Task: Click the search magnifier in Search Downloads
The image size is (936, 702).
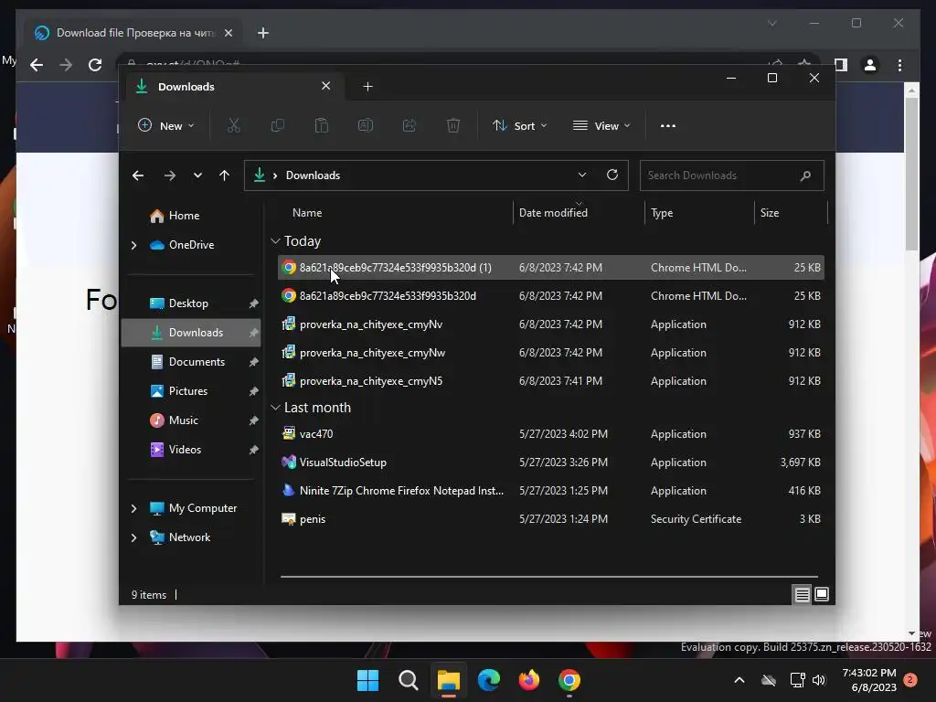Action: click(x=806, y=175)
